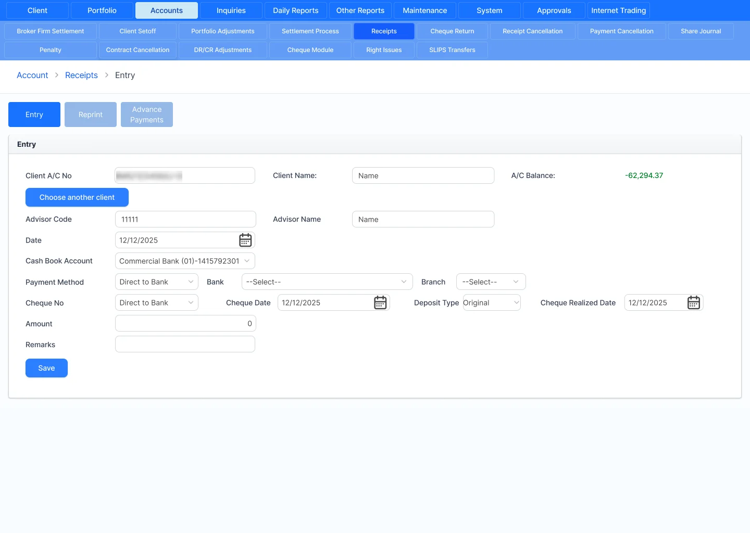Open Cheque Module submenu

tap(310, 50)
